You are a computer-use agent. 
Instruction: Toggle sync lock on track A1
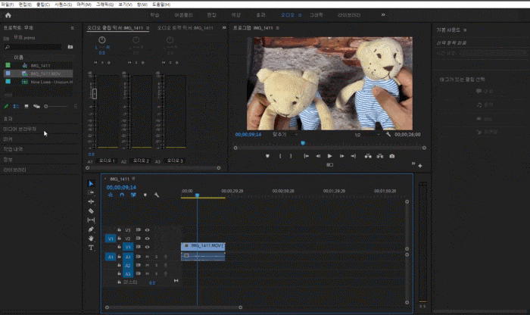click(x=139, y=257)
